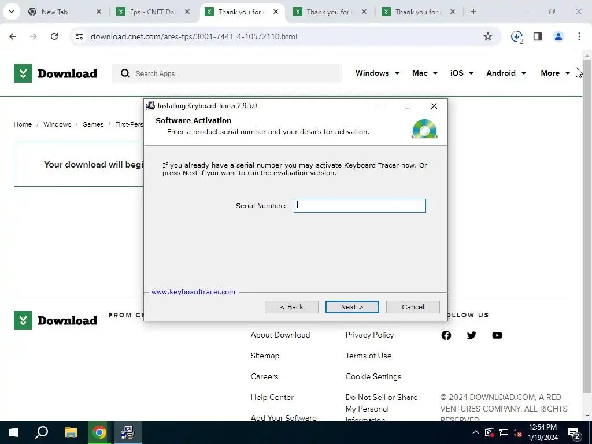Open Privacy Policy footer link
Image resolution: width=592 pixels, height=444 pixels.
[x=369, y=335]
